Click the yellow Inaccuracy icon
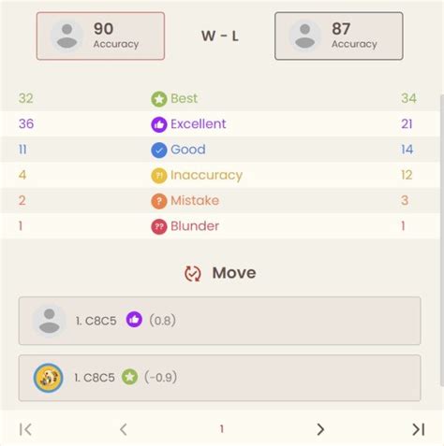The image size is (444, 446). pos(159,176)
